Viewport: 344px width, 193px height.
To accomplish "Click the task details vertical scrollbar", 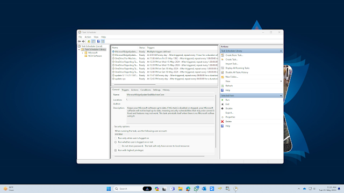I will point(216,121).
